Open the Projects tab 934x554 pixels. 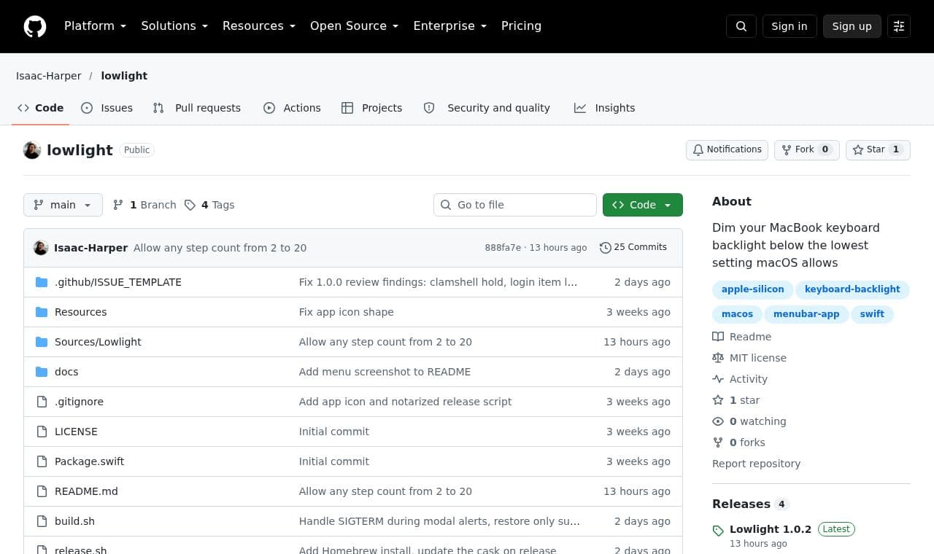[x=371, y=108]
